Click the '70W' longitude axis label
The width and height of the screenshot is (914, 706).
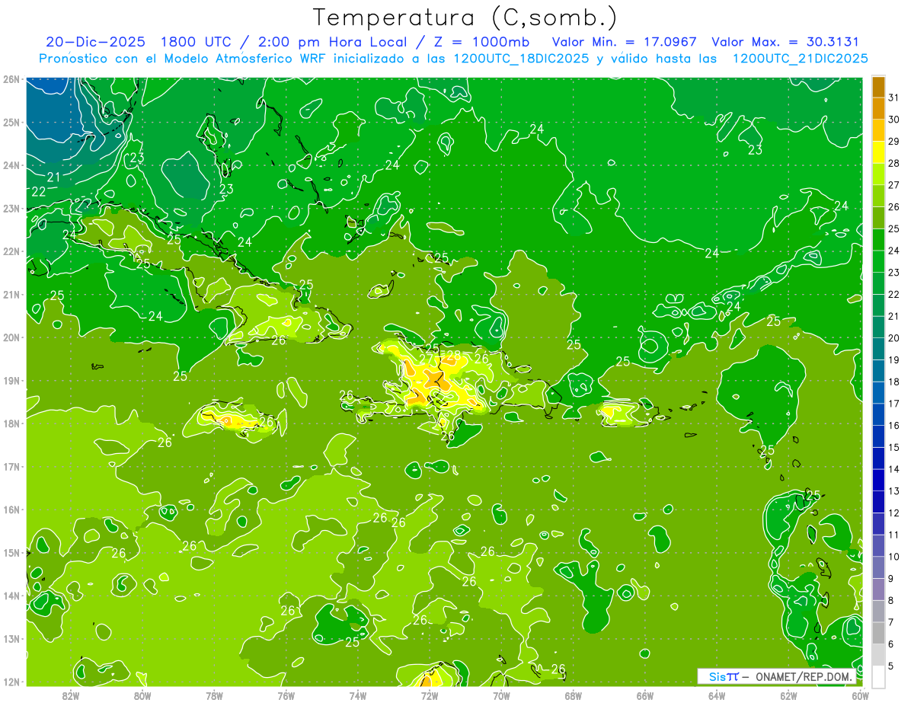501,695
